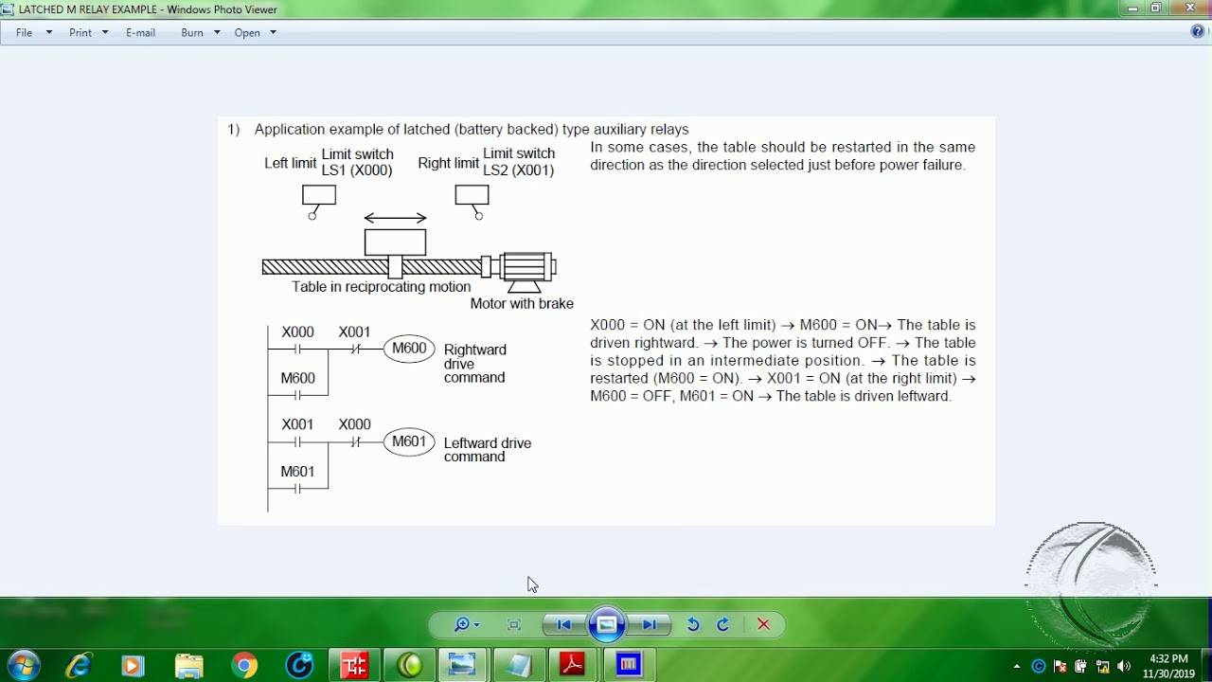Expand the Print dropdown arrow
Screen dimensions: 1212x682
coord(105,32)
